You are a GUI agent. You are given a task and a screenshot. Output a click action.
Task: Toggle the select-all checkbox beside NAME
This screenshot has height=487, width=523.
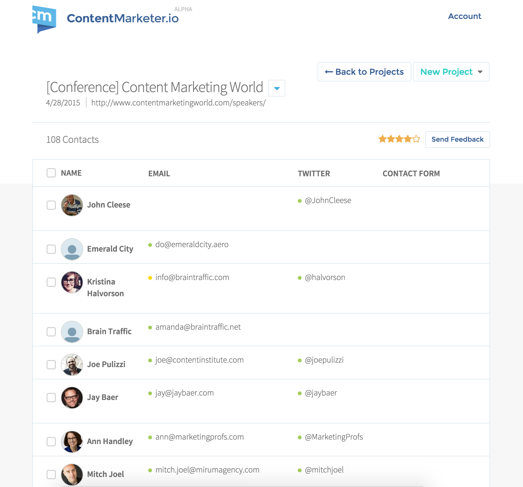[51, 173]
